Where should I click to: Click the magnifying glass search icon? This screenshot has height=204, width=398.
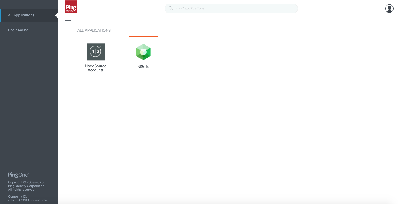171,8
